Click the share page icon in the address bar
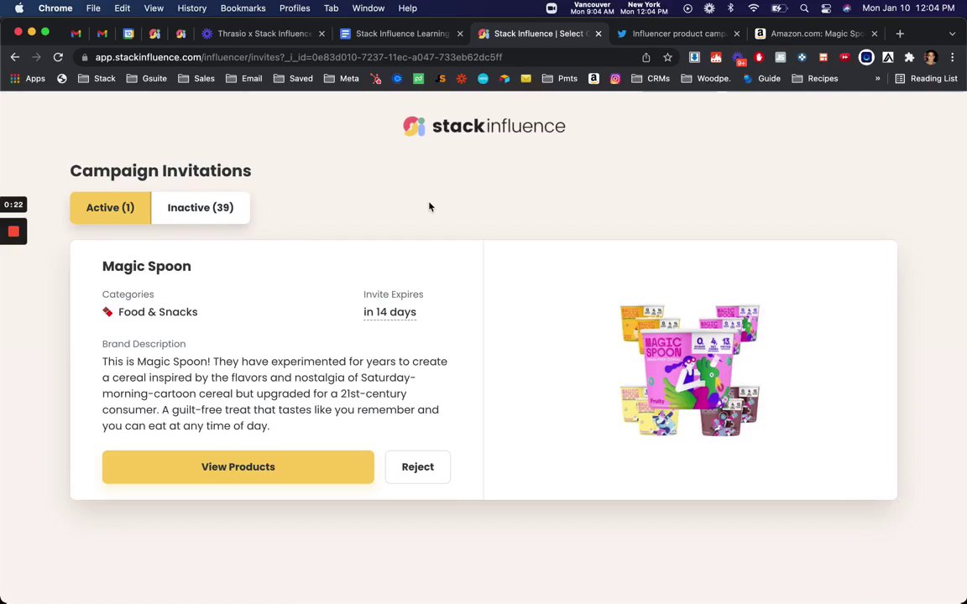Viewport: 967px width, 604px height. coord(646,57)
